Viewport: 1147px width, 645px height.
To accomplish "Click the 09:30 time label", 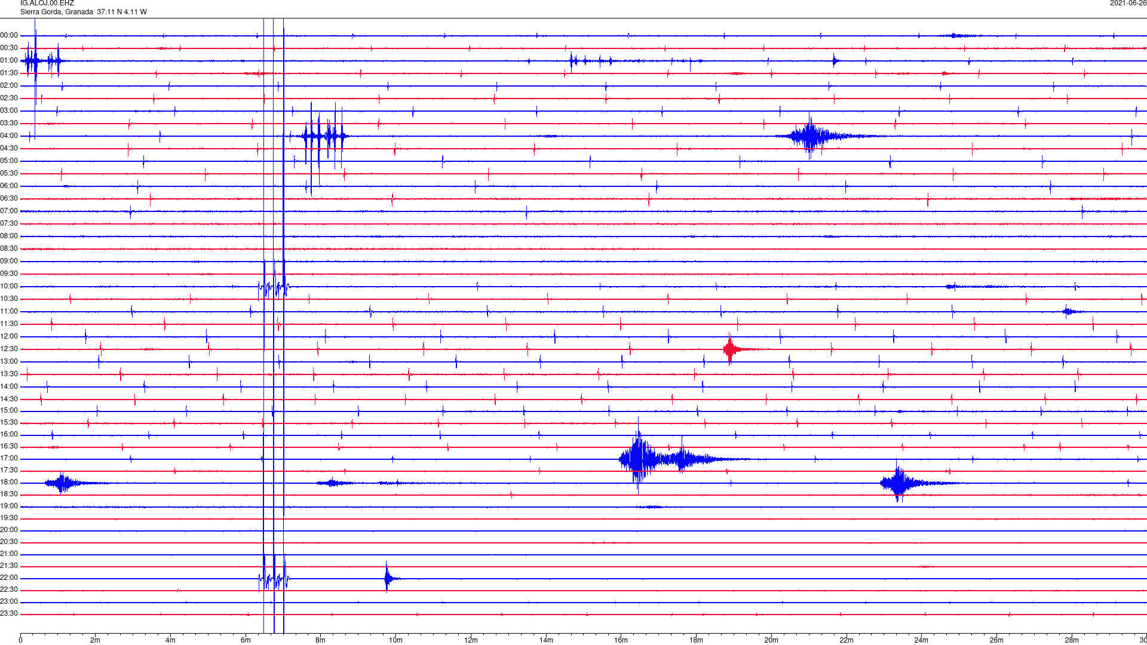I will (9, 274).
